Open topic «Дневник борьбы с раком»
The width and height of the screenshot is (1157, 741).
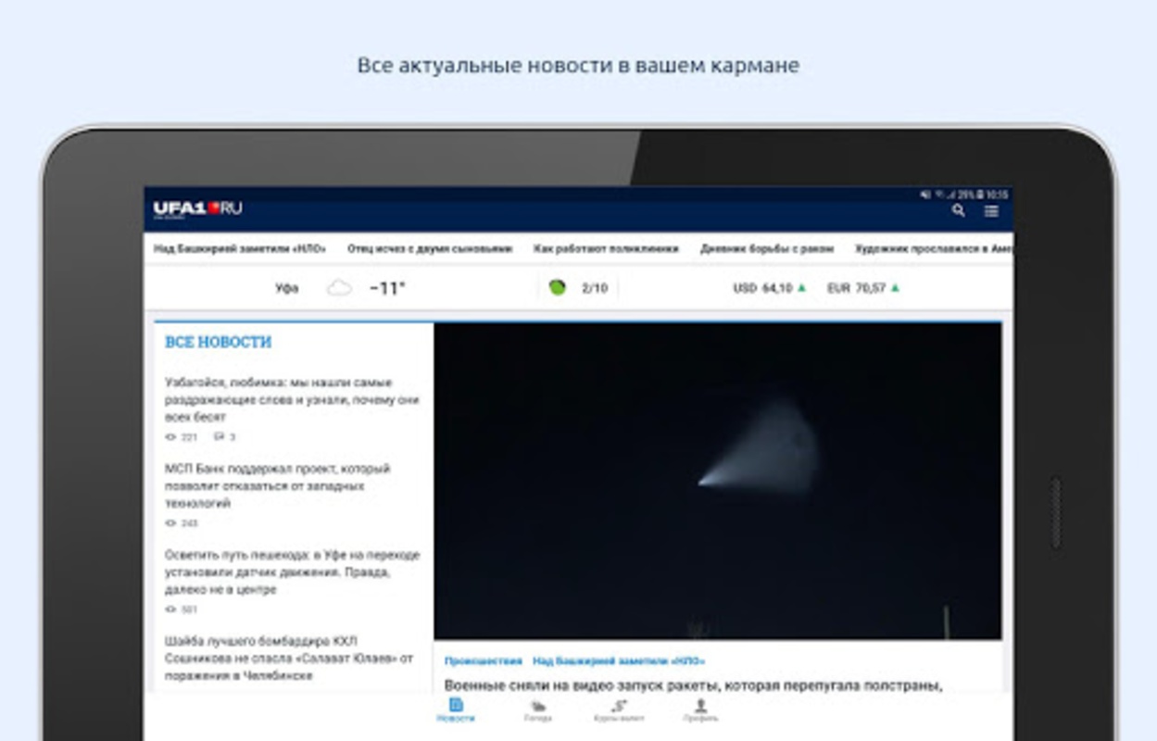pos(767,248)
